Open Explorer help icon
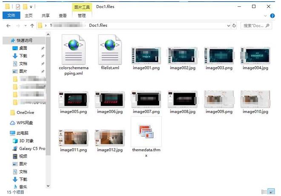Screen dimensions: 281x196 pyautogui.click(x=272, y=16)
